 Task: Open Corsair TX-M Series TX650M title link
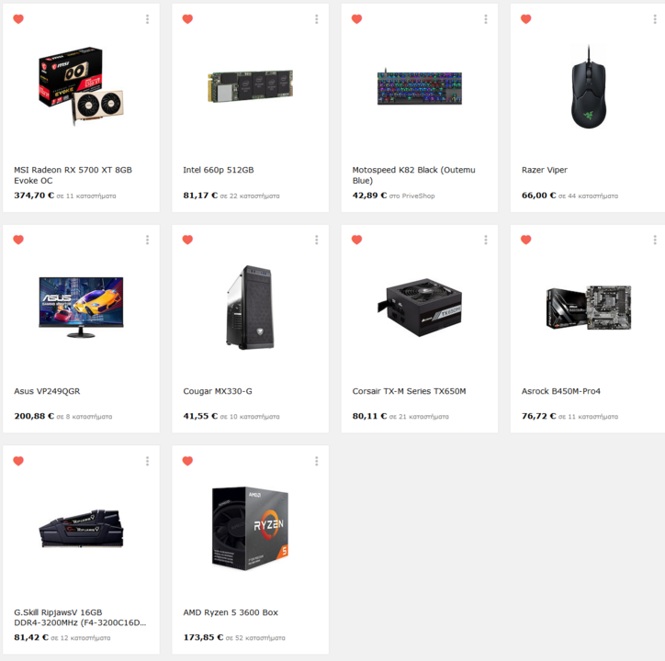(x=409, y=391)
